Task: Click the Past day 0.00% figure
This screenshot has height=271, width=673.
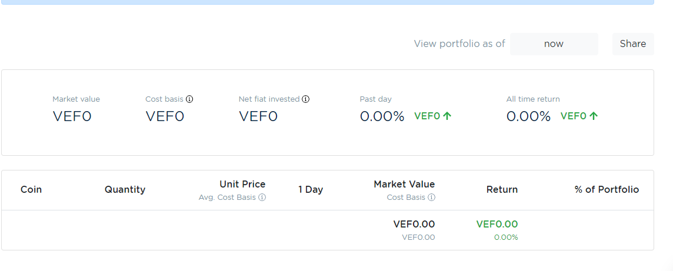Action: (382, 116)
